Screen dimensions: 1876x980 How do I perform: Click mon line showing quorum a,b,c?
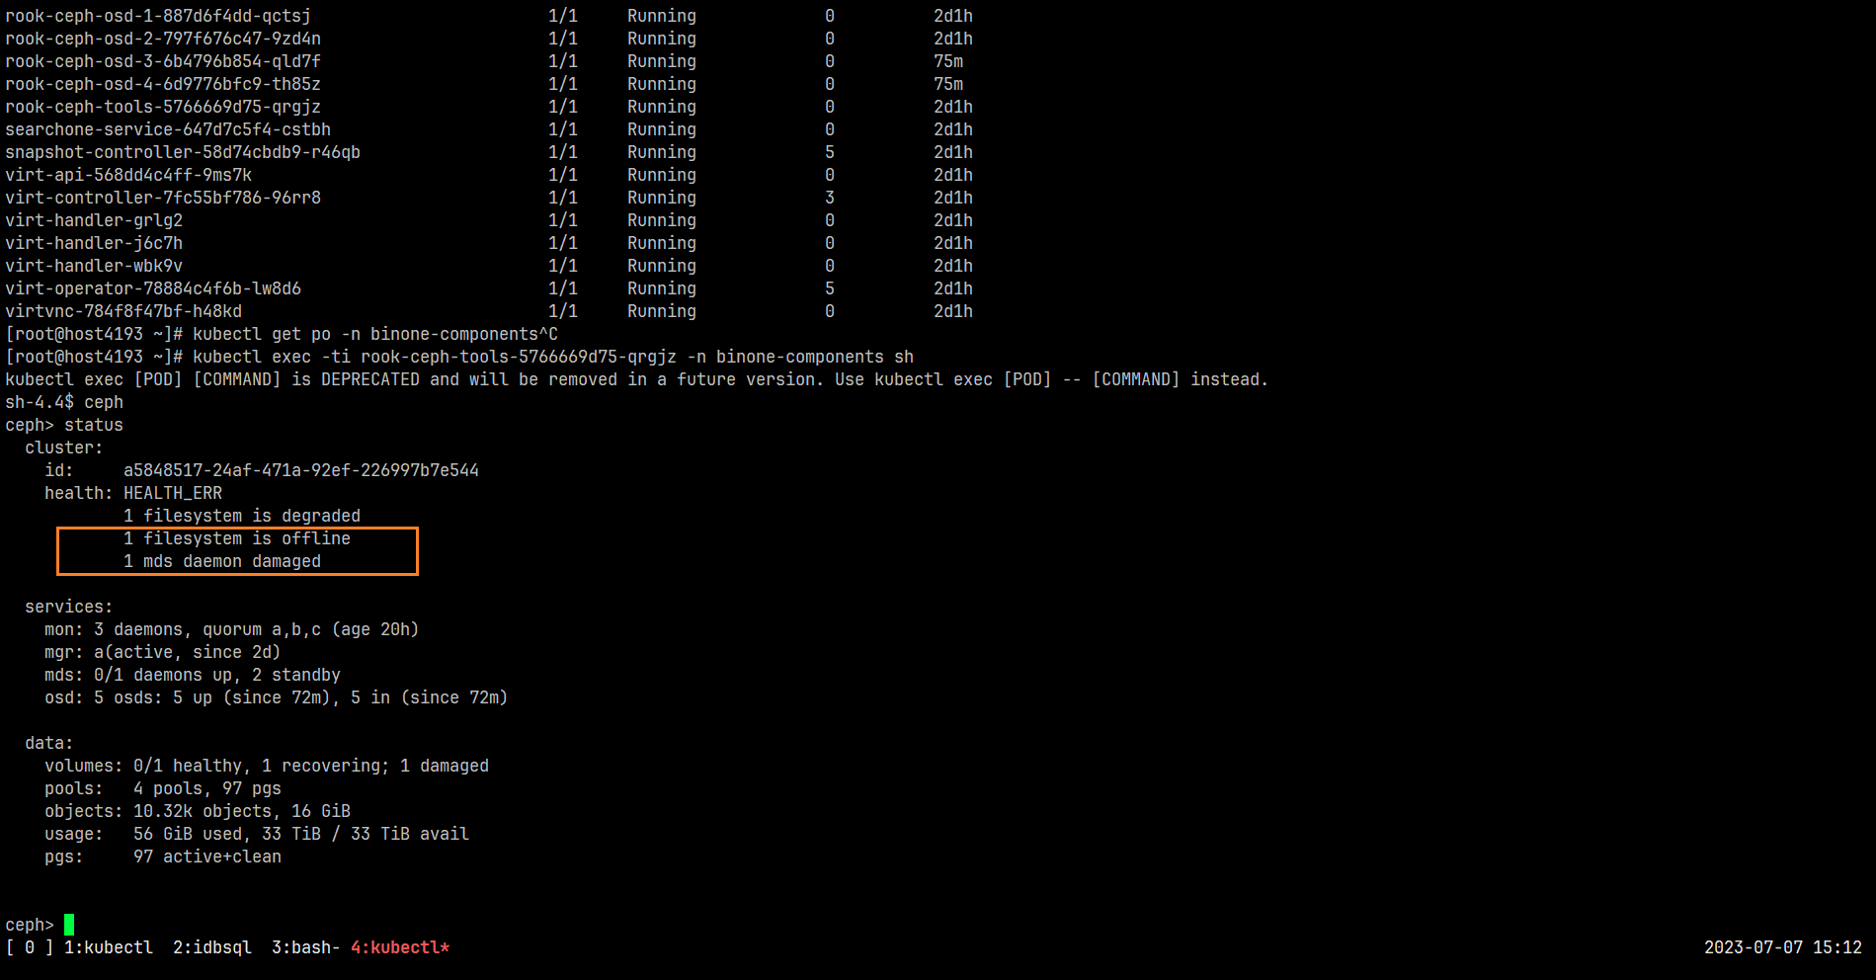tap(232, 629)
